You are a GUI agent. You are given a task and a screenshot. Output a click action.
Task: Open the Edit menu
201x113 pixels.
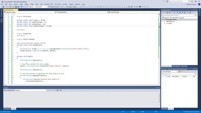click(x=6, y=4)
